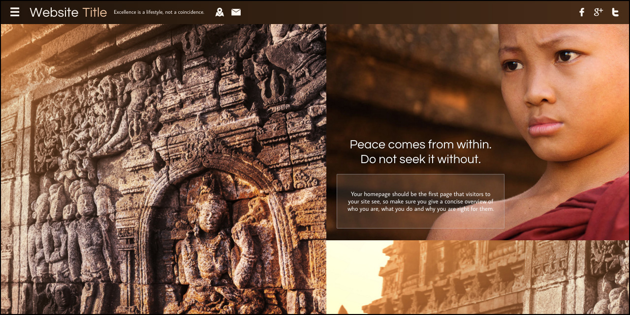Click the "Peace comes from within." heading line

(x=420, y=144)
